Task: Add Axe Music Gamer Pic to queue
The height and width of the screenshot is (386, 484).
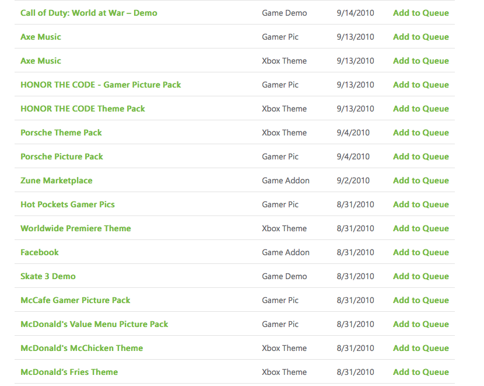Action: pyautogui.click(x=420, y=37)
